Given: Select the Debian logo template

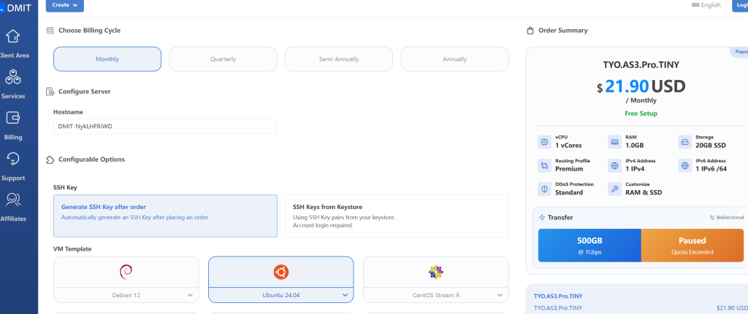Looking at the screenshot, I should (x=126, y=272).
